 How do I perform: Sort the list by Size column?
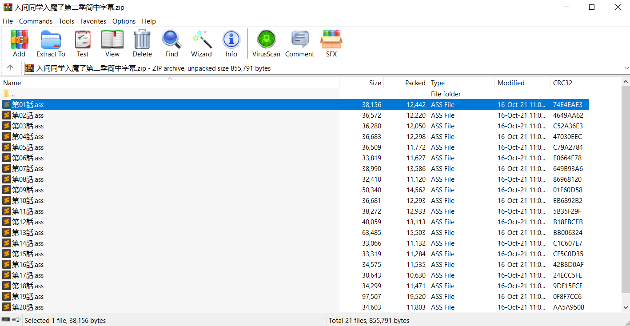[x=362, y=83]
